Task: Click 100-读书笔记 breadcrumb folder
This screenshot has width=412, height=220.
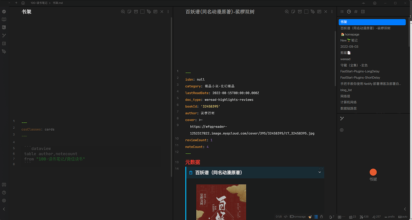Action: (39, 3)
